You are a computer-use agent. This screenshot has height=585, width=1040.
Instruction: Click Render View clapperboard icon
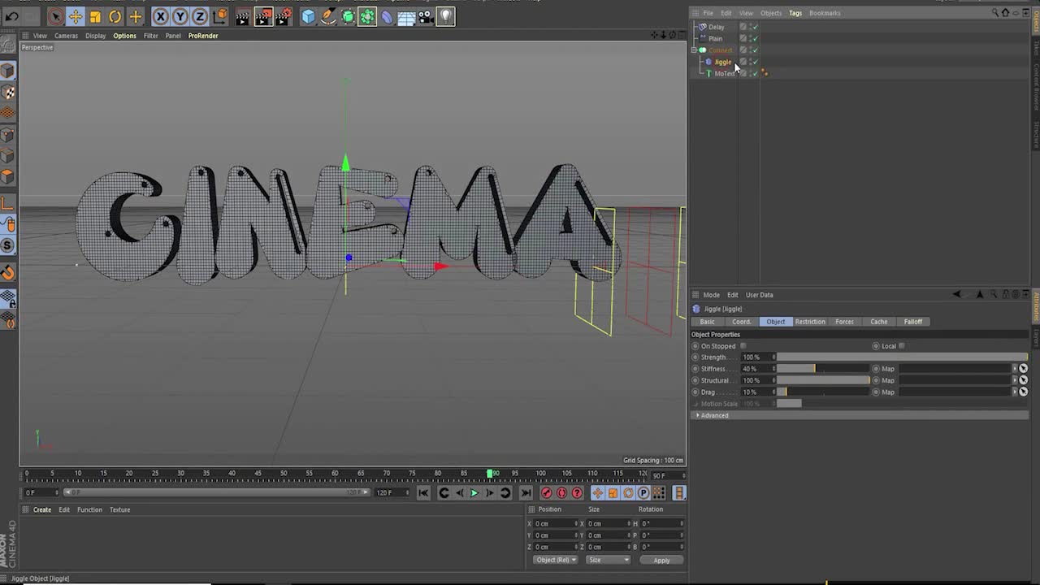(242, 16)
